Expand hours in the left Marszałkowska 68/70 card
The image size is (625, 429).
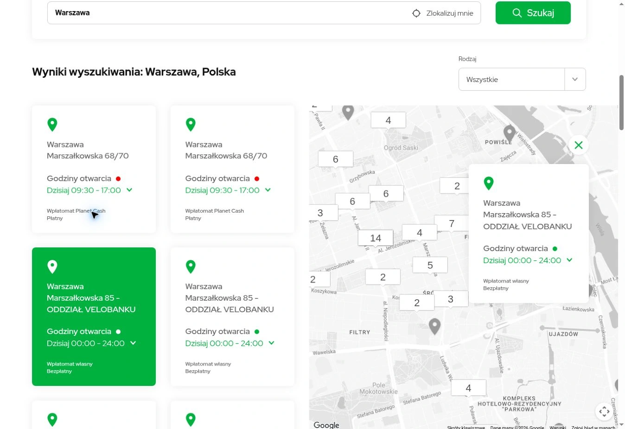129,190
